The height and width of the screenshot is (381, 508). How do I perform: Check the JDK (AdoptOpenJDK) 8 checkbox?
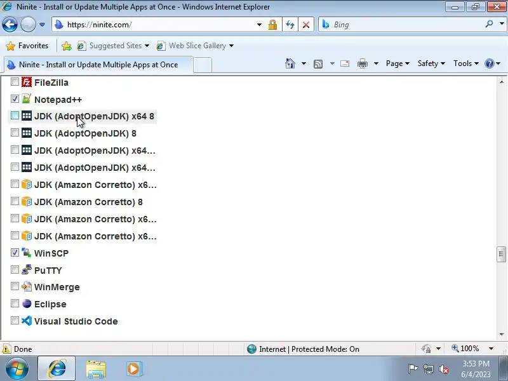[x=15, y=133]
